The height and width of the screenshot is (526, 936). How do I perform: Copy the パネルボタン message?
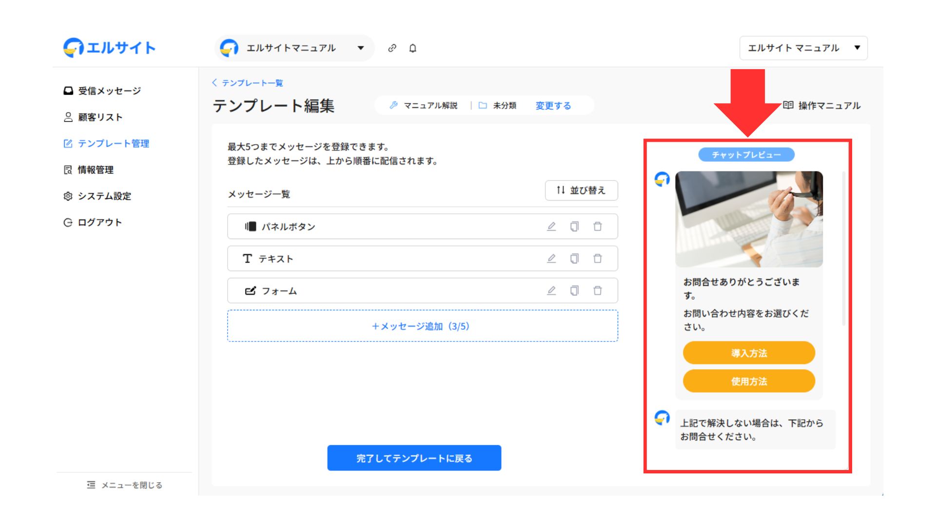[574, 226]
